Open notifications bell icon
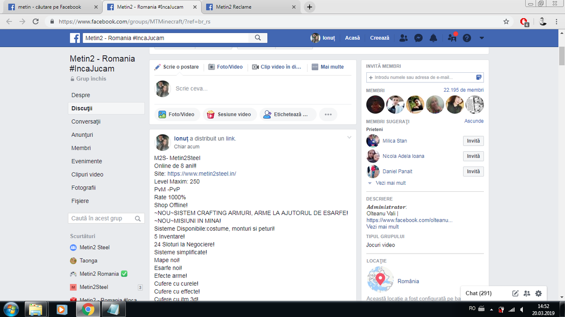The image size is (565, 317). pos(433,38)
